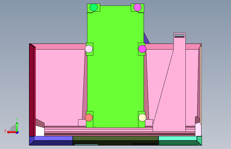Viewport: 231px width, 149px height.
Task: Select the navy face below the violet bar
Action: (x=52, y=143)
